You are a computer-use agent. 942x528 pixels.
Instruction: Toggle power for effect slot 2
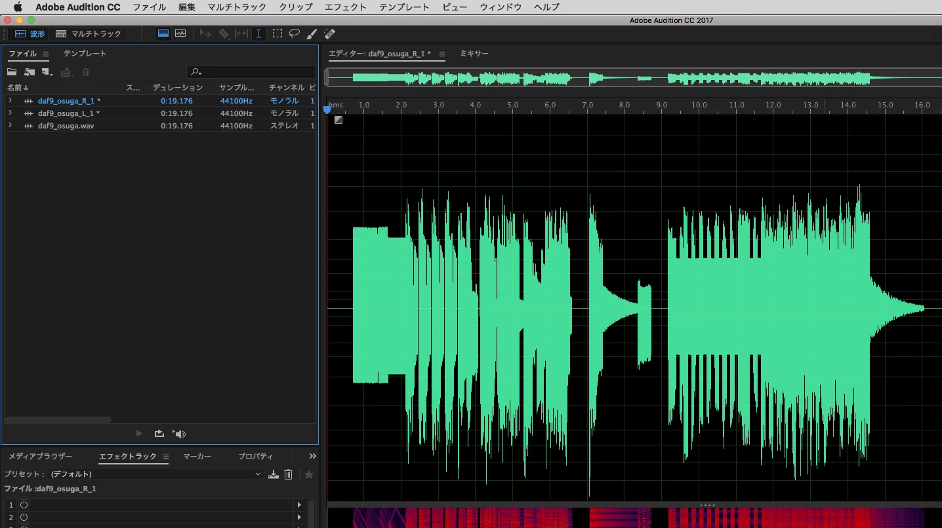coord(24,518)
